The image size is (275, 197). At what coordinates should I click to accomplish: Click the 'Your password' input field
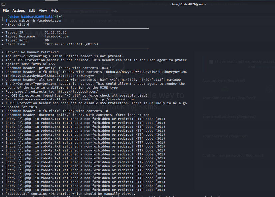[239, 145]
